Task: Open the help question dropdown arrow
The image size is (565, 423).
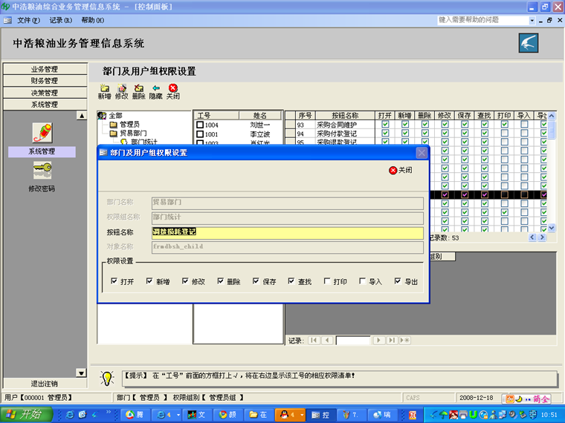Action: click(x=532, y=21)
